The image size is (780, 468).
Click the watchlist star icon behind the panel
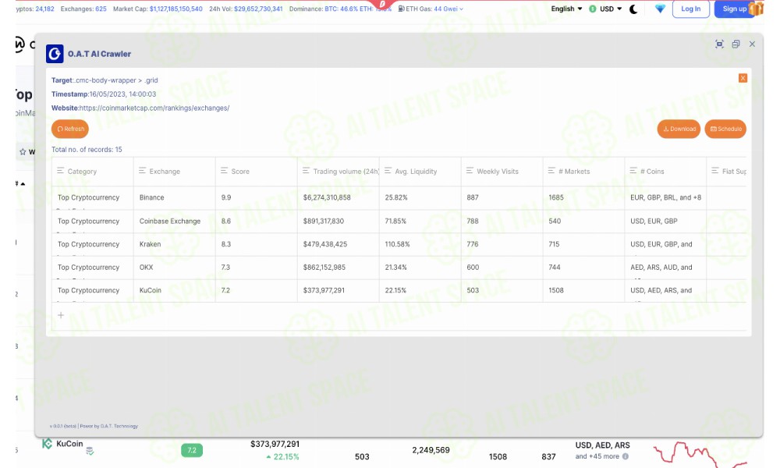click(x=23, y=151)
